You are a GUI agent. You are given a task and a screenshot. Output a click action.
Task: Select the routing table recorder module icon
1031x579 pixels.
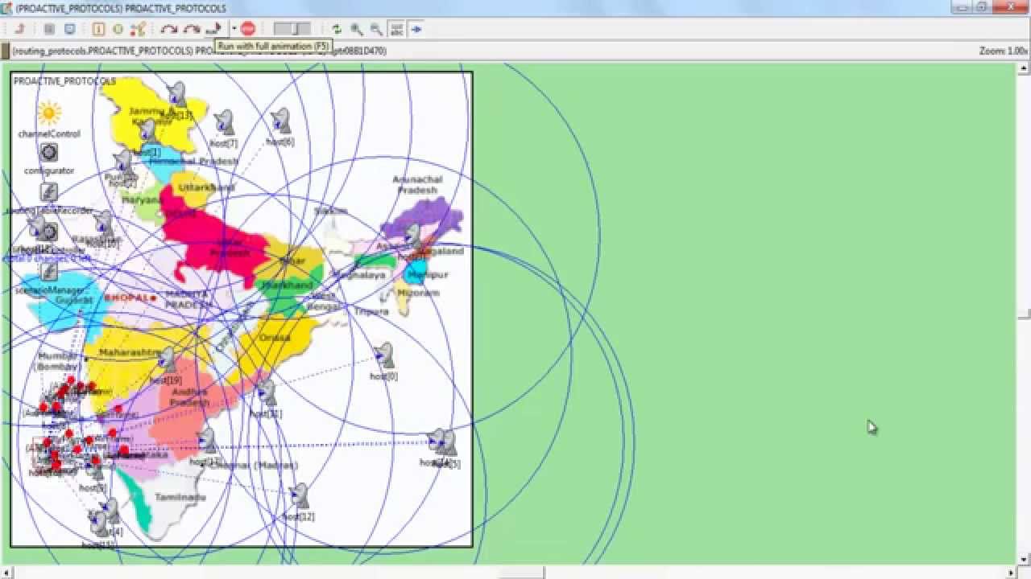coord(48,192)
